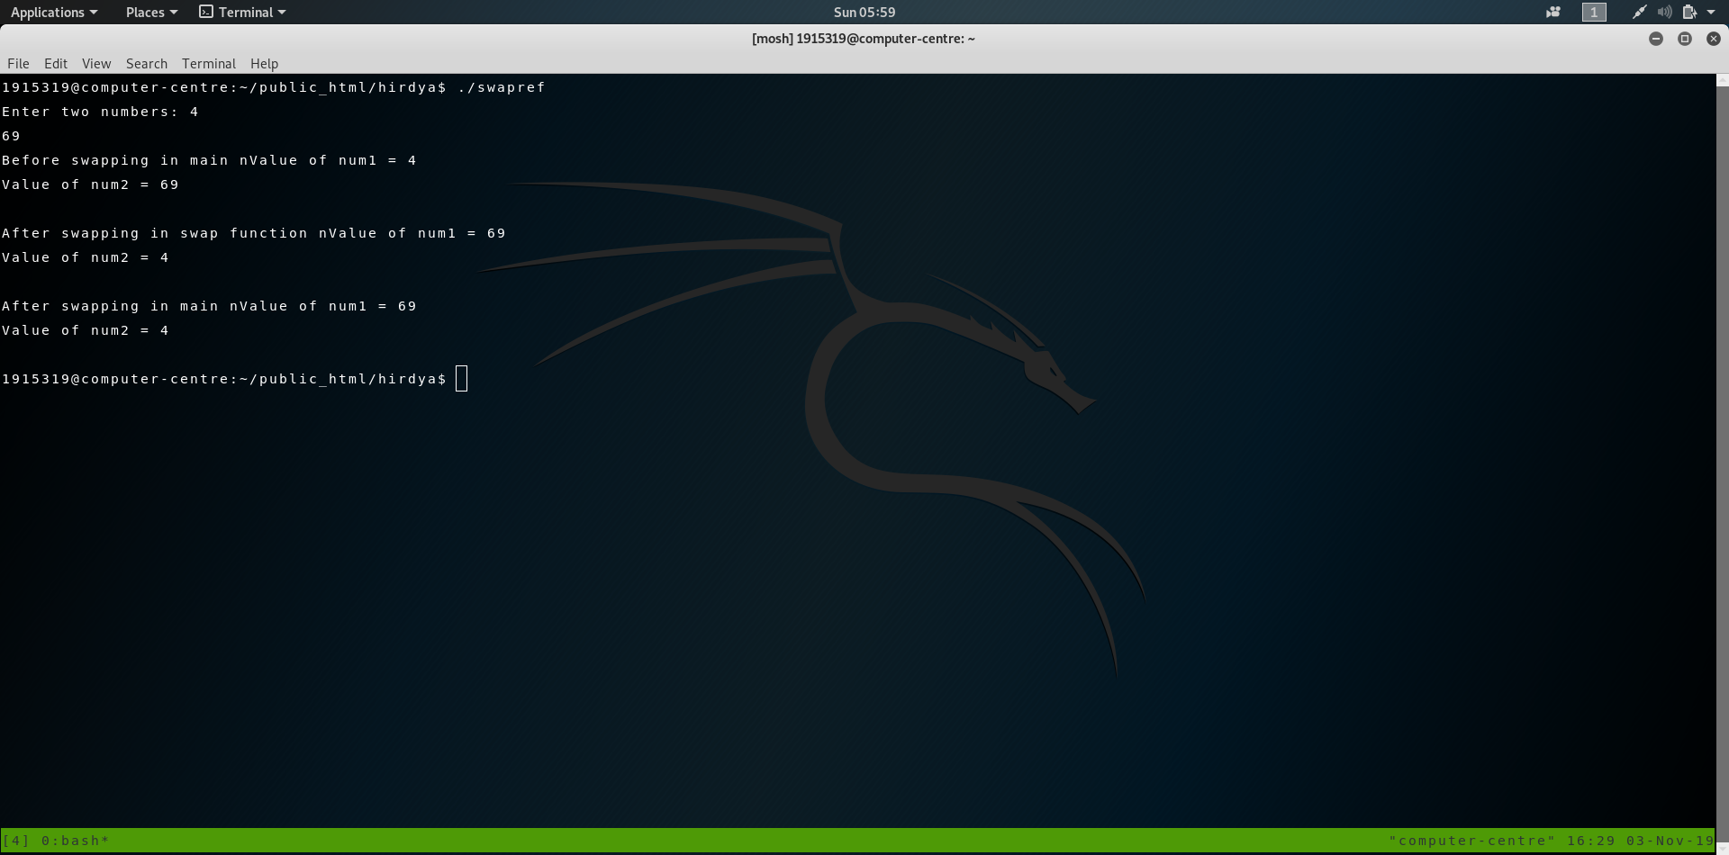The height and width of the screenshot is (855, 1729).
Task: Click the 'Enter two numbers: 4' line
Action: tap(100, 112)
